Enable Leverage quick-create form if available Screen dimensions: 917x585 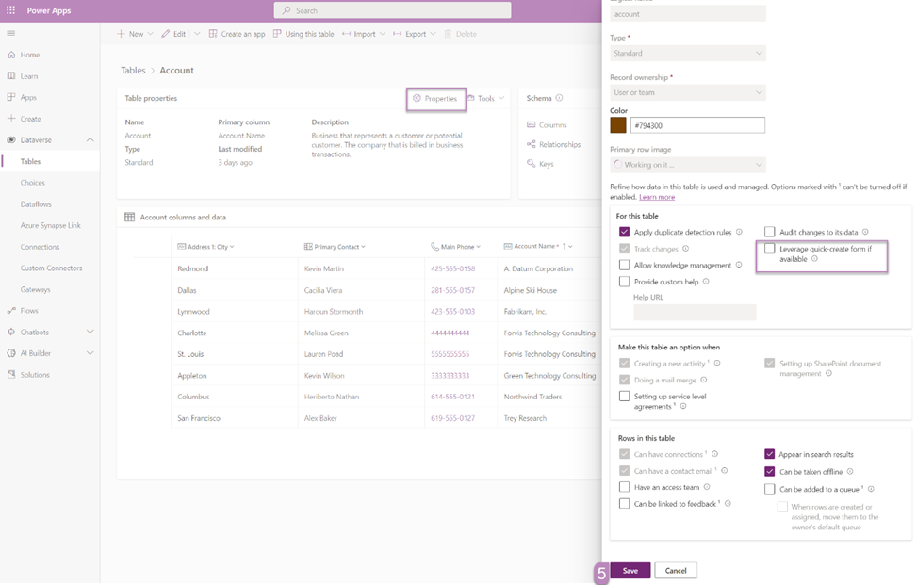coord(770,250)
